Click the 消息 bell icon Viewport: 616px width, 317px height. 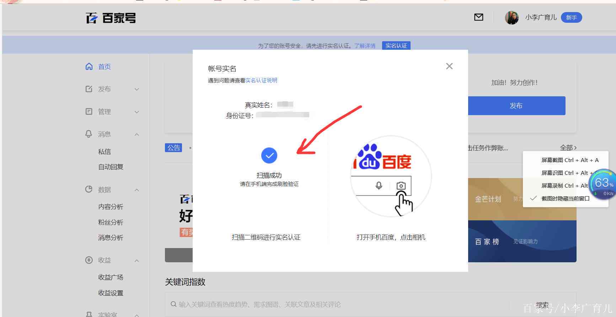[89, 134]
